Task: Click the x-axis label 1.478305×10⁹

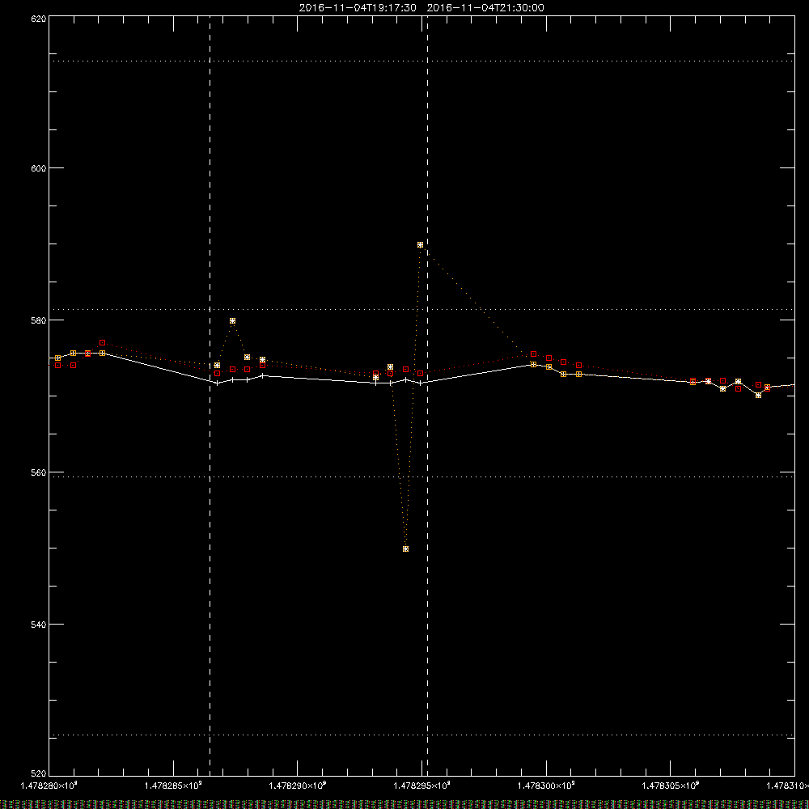Action: point(670,786)
